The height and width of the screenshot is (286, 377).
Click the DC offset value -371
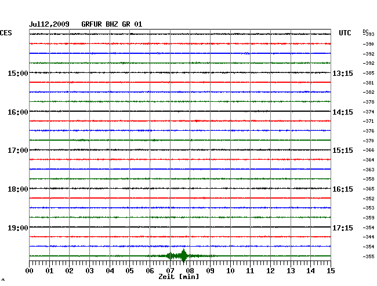tap(368, 121)
